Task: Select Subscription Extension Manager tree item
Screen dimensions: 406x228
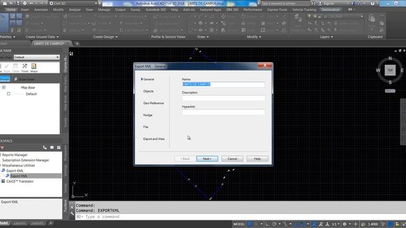Action: click(25, 160)
